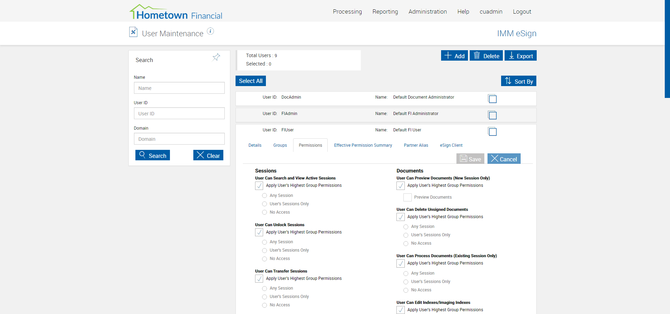Click the Select All button
This screenshot has width=670, height=314.
251,81
